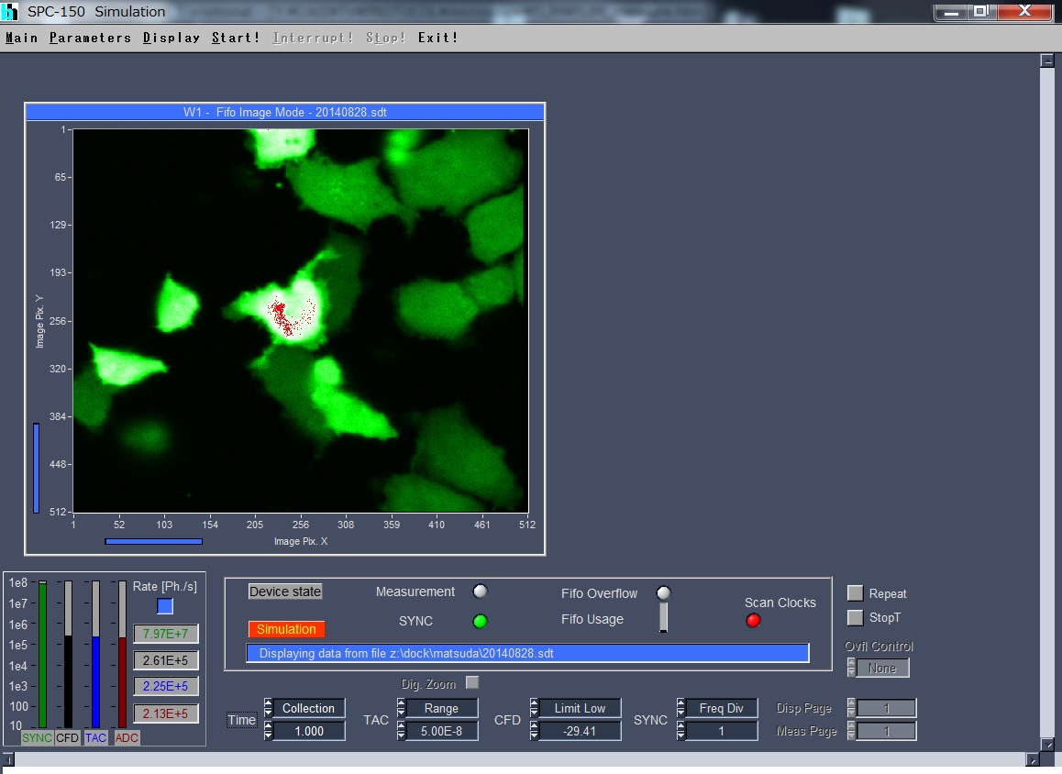Toggle the StopT checkbox
The image size is (1062, 774).
[x=855, y=617]
